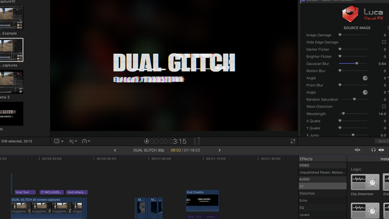This screenshot has width=389, height=219.
Task: Select the Echo audio effects category
Action: 303,200
